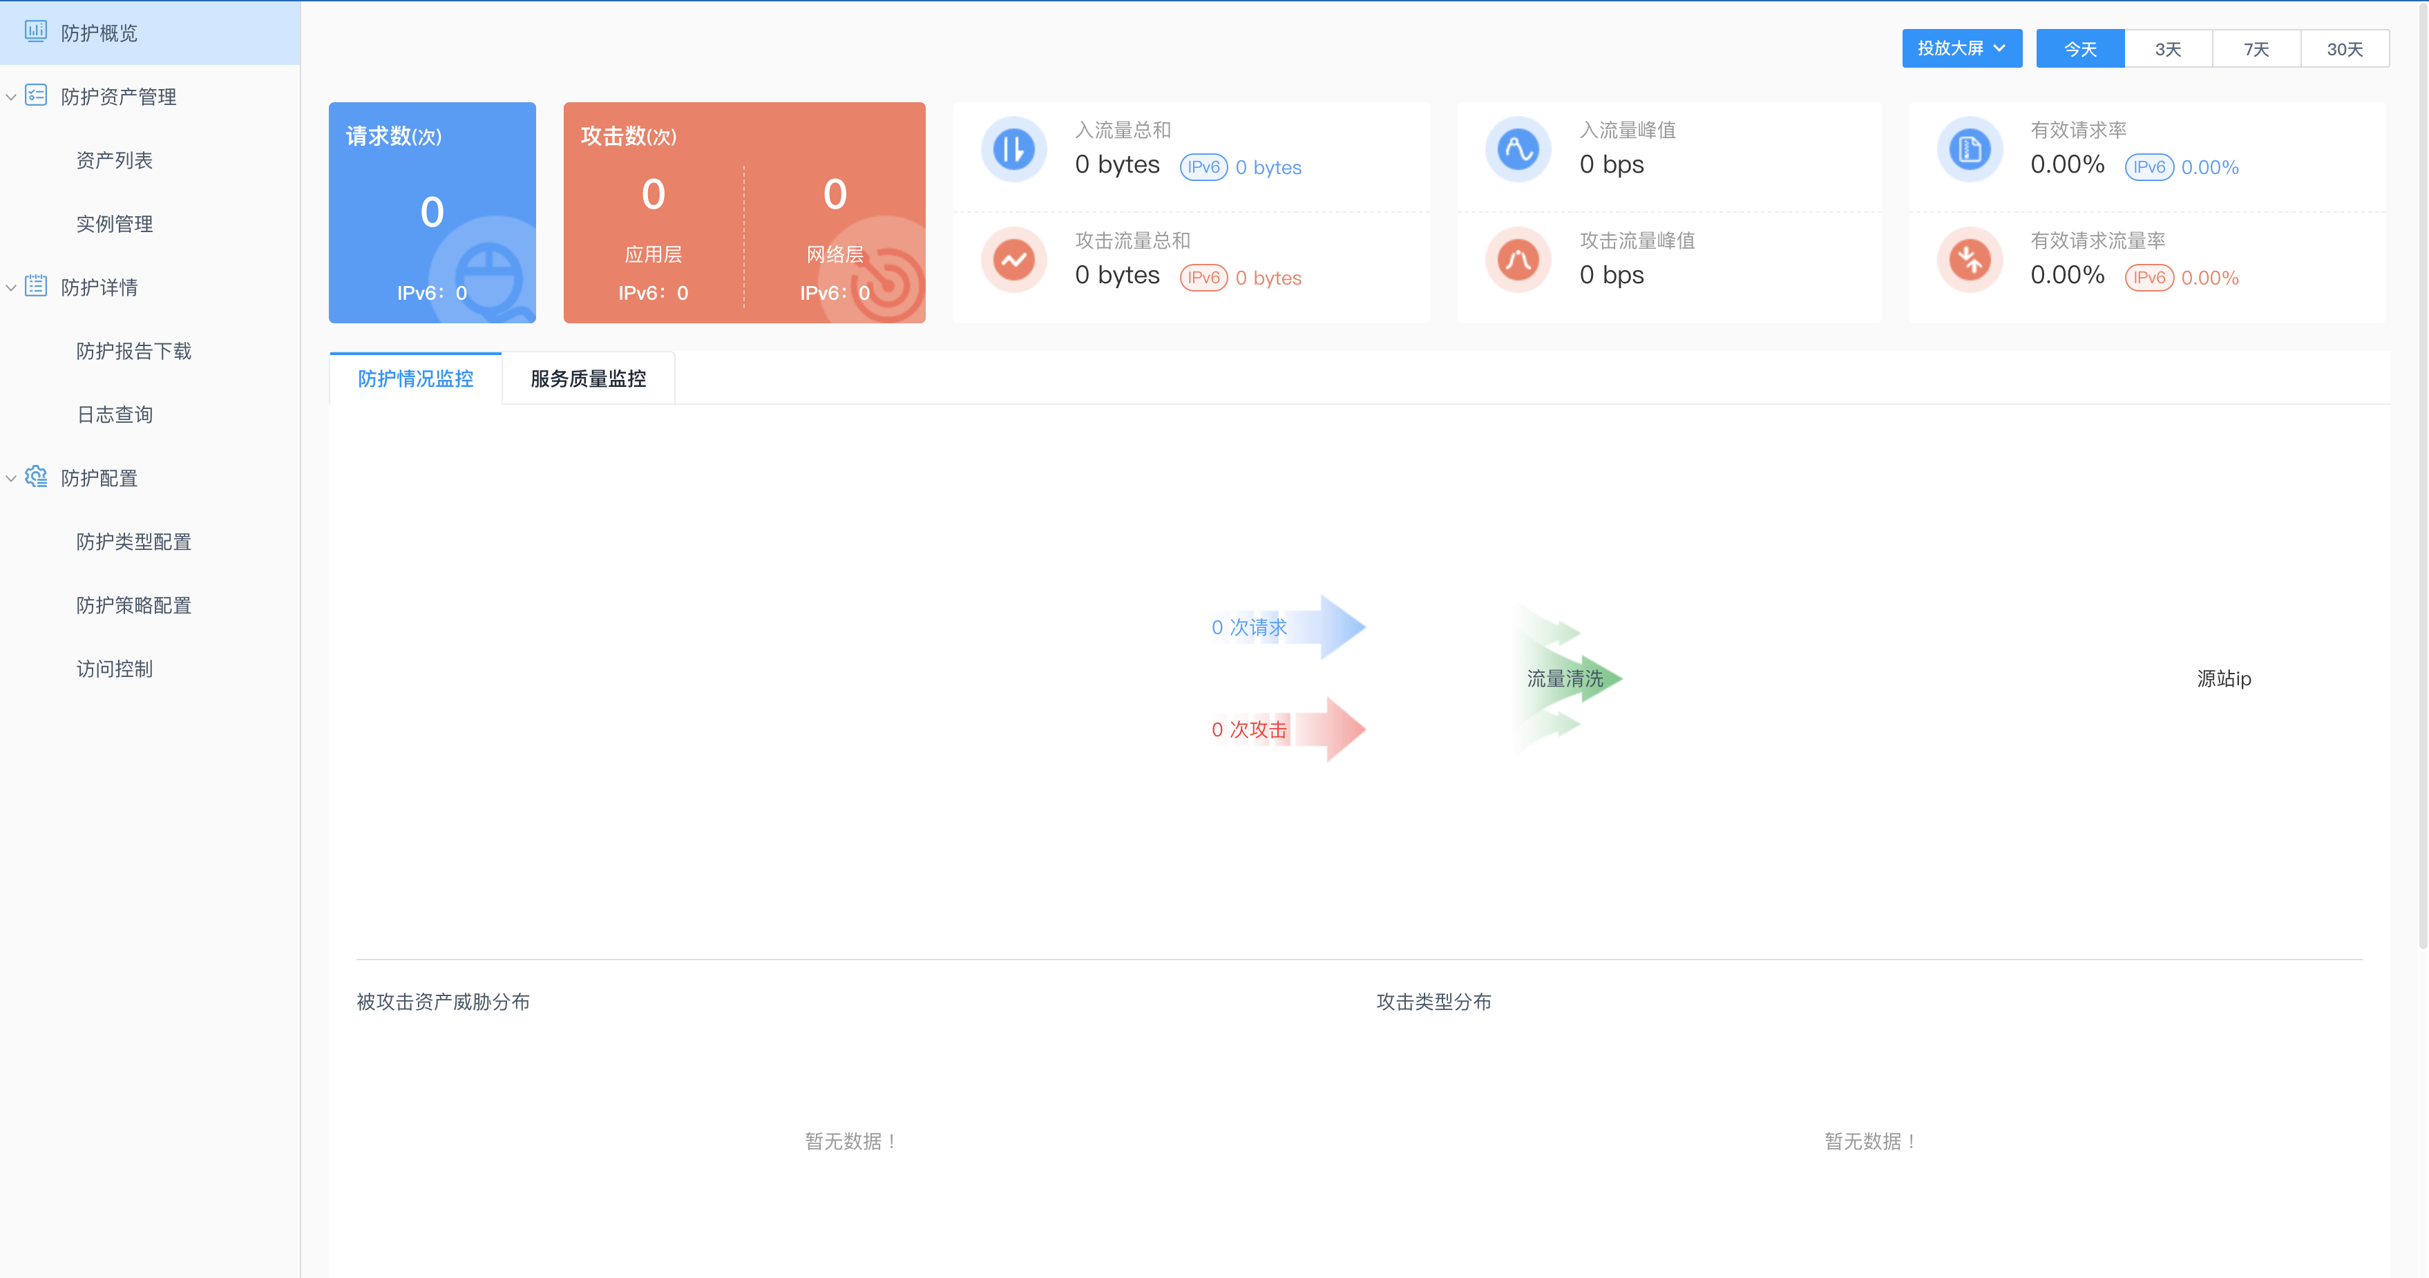The image size is (2429, 1278).
Task: Switch to 服务质量监控 tab
Action: 589,378
